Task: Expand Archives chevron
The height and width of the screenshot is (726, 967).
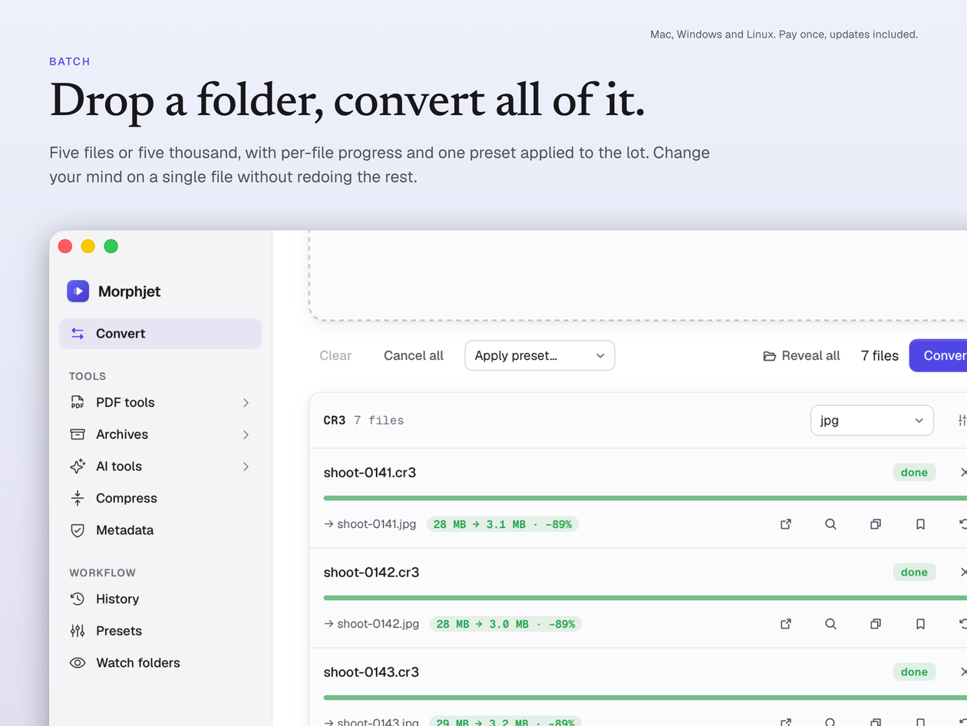Action: click(x=246, y=434)
